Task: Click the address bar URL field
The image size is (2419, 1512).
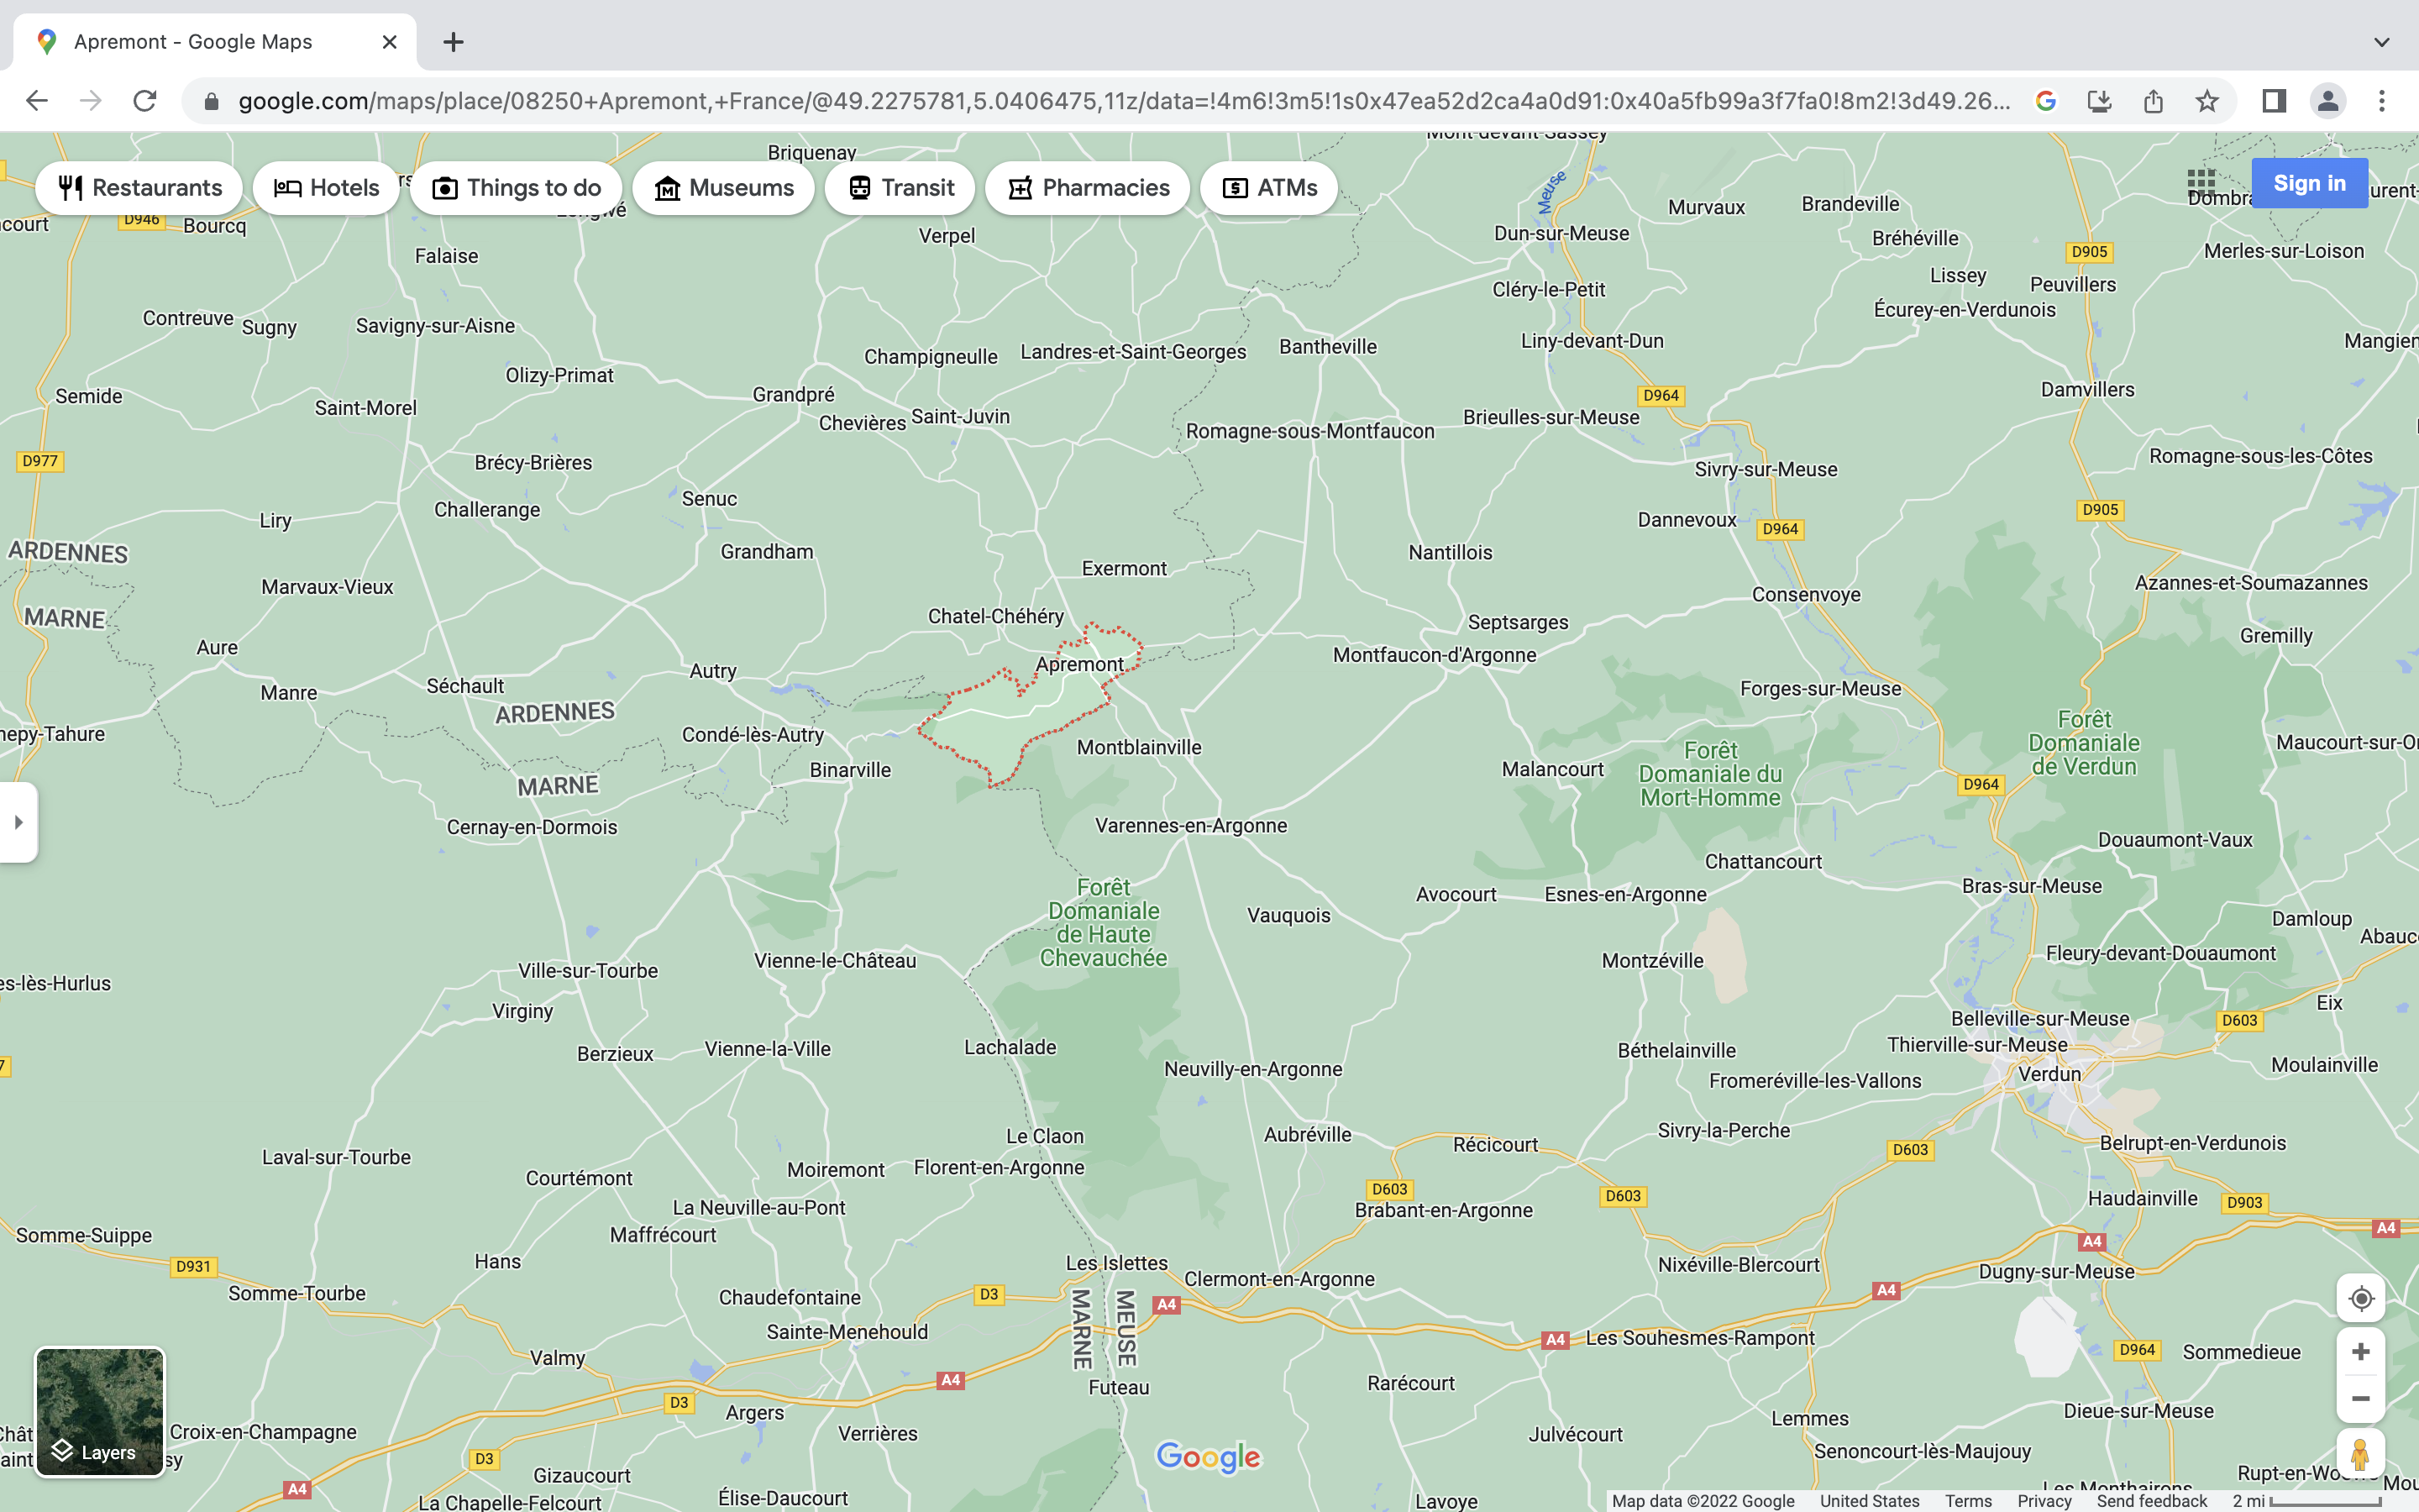Action: (x=1120, y=101)
